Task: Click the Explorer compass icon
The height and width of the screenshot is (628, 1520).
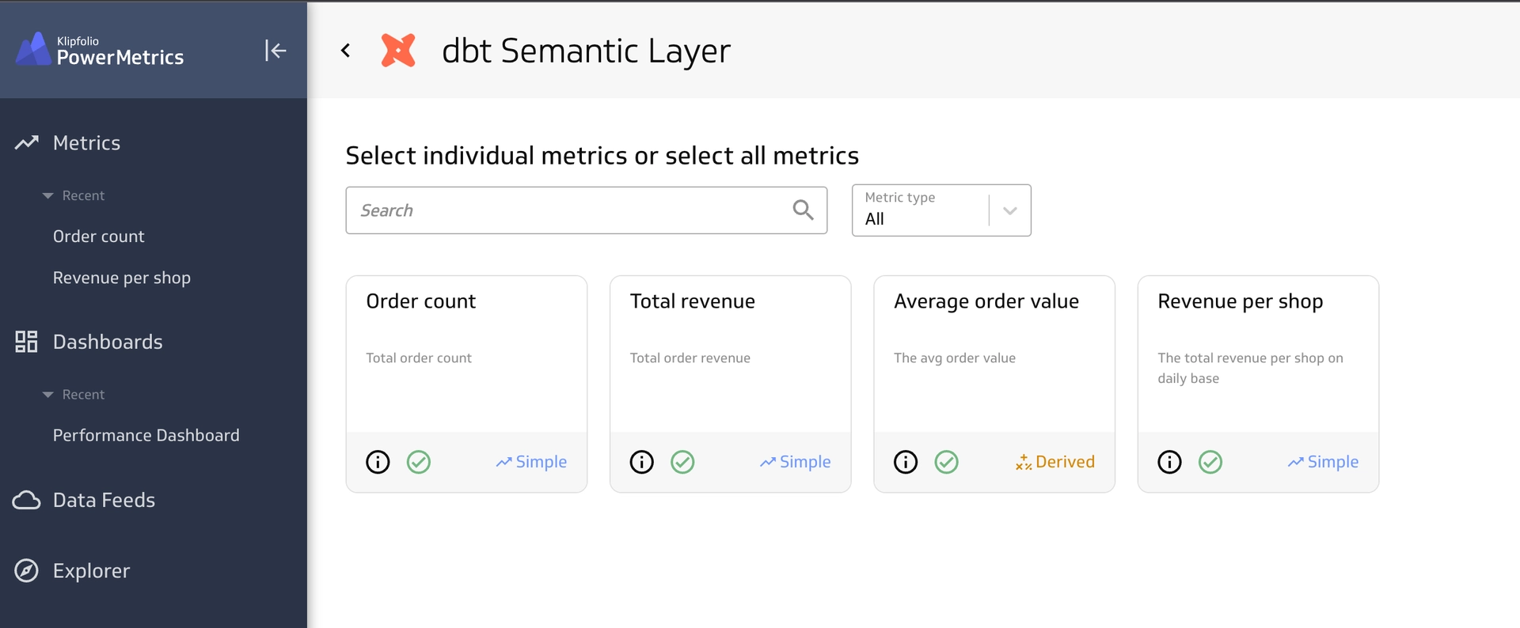Action: point(27,570)
